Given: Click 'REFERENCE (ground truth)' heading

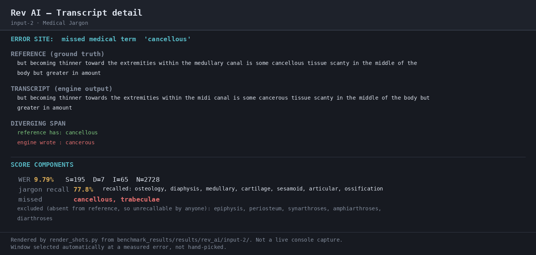Looking at the screenshot, I should tap(57, 54).
